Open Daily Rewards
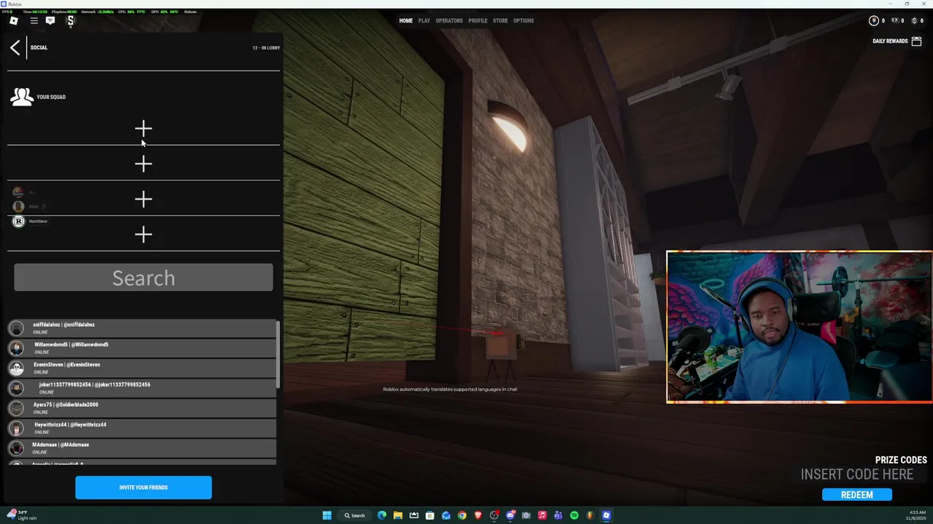The height and width of the screenshot is (524, 933). [x=890, y=41]
